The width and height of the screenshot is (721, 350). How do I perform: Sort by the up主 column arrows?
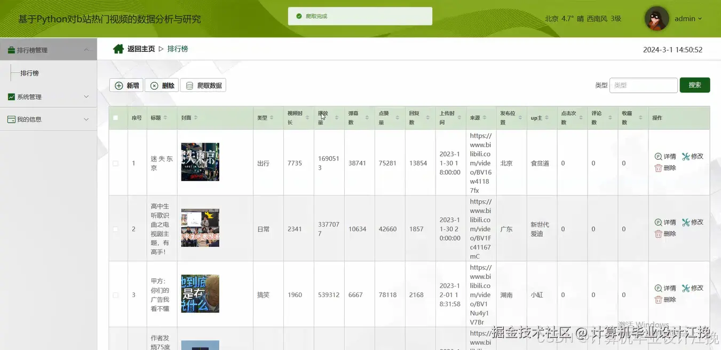pos(547,118)
